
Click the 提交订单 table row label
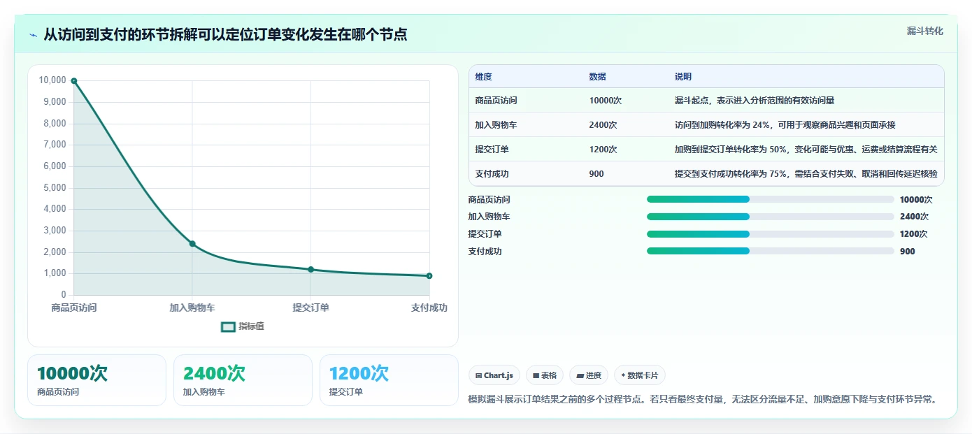point(492,150)
